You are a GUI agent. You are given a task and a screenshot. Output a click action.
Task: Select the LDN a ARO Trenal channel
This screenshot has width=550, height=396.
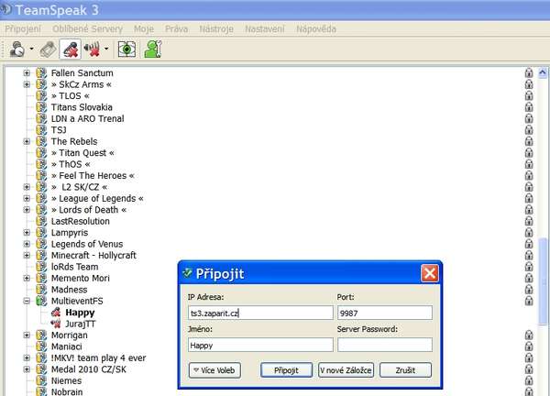[88, 118]
